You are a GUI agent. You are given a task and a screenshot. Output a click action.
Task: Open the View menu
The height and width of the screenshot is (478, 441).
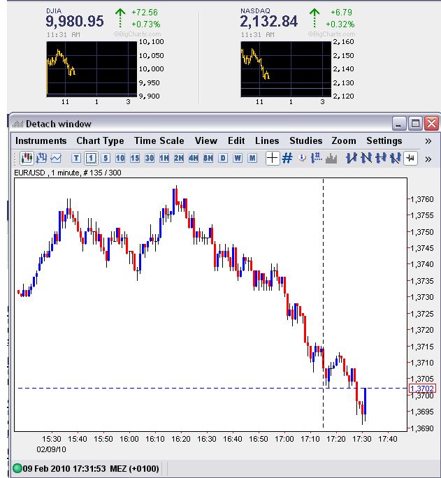tap(206, 141)
